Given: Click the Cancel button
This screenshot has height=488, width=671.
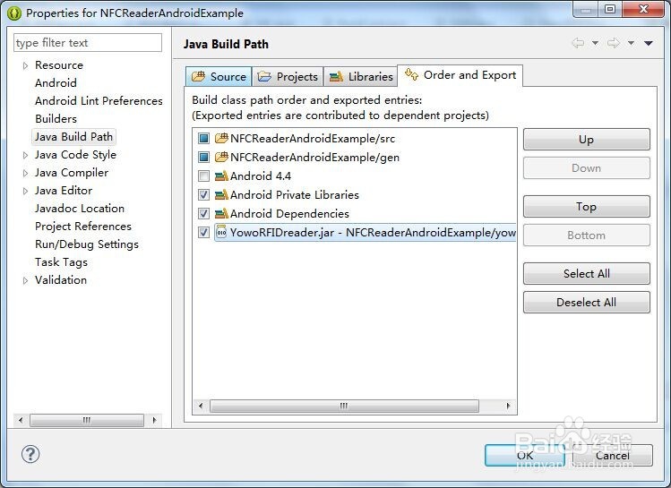Looking at the screenshot, I should (x=613, y=456).
